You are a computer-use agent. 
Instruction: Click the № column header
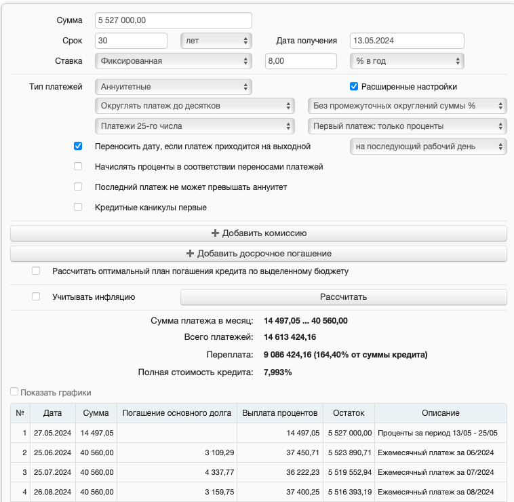coord(20,413)
